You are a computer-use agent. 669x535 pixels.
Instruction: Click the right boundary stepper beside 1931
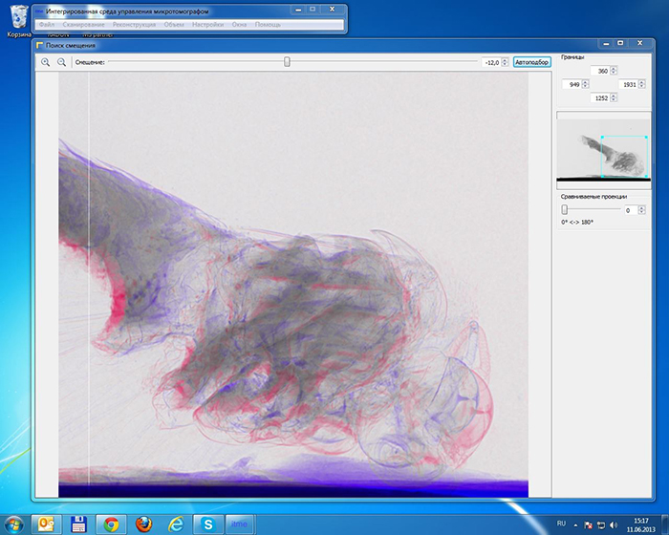pos(641,85)
